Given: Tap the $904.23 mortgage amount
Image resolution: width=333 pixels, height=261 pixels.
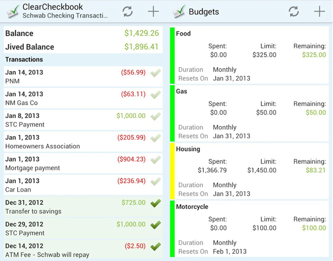Looking at the screenshot, I should click(x=132, y=159).
